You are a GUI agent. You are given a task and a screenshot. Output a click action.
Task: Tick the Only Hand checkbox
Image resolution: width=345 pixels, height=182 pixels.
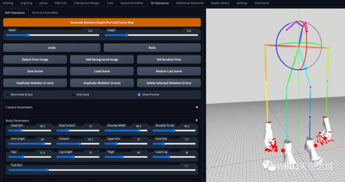click(74, 95)
